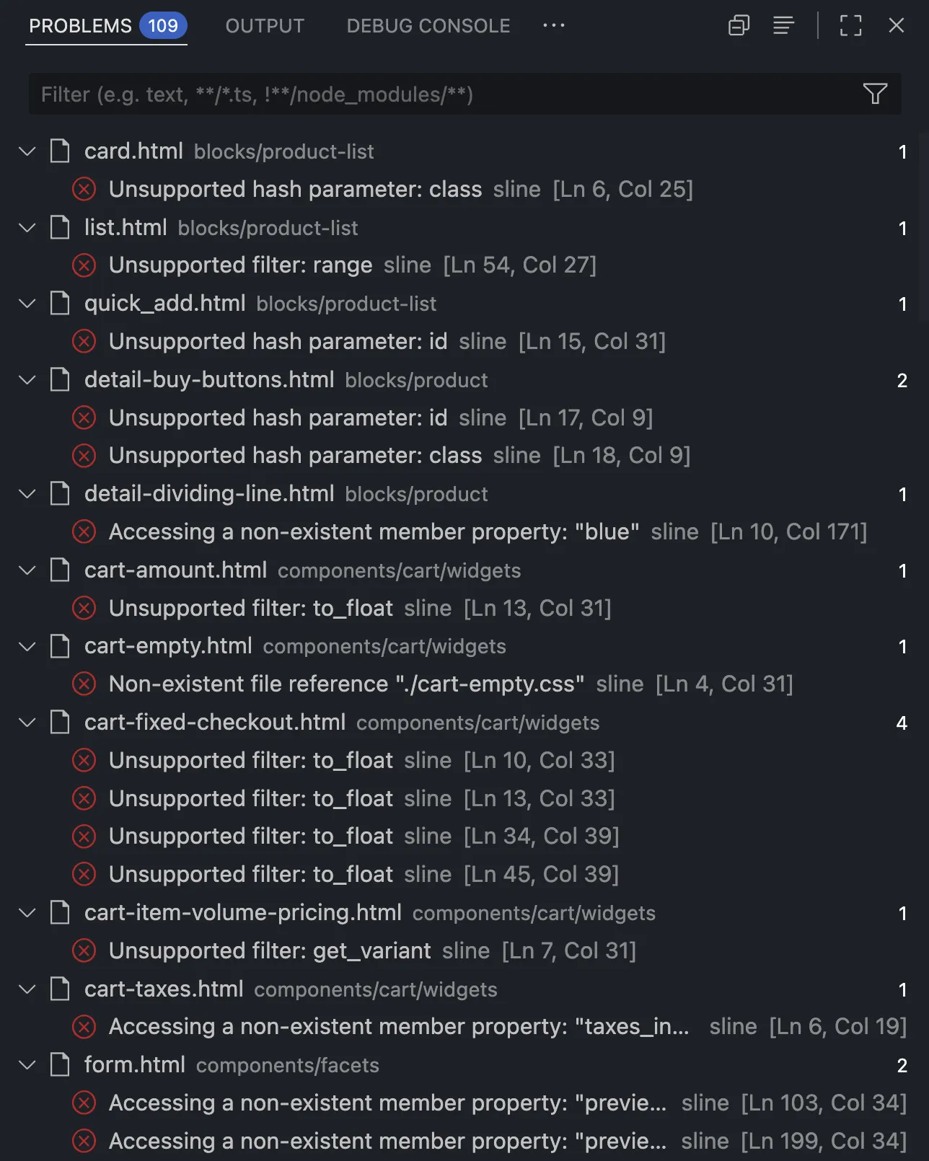Collapse the detail-buy-buttons.html group

pyautogui.click(x=27, y=380)
